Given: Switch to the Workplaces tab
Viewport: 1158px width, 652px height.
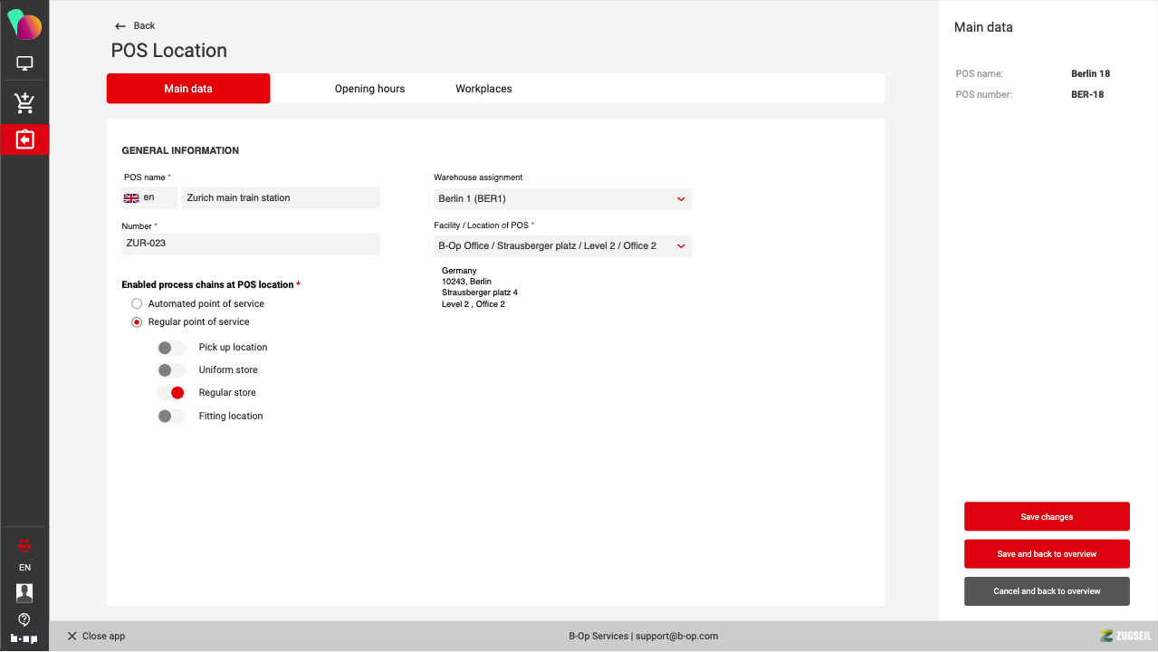Looking at the screenshot, I should click(483, 89).
